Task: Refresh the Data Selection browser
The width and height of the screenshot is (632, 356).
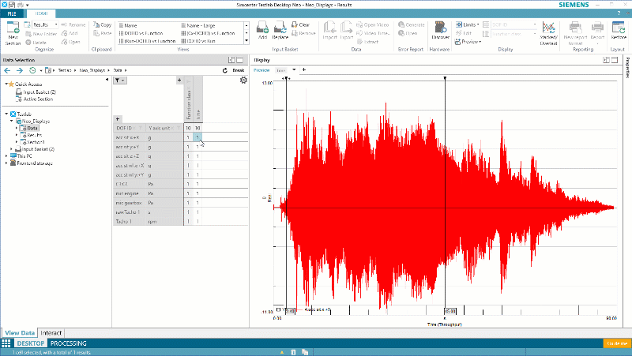Action: (x=225, y=70)
